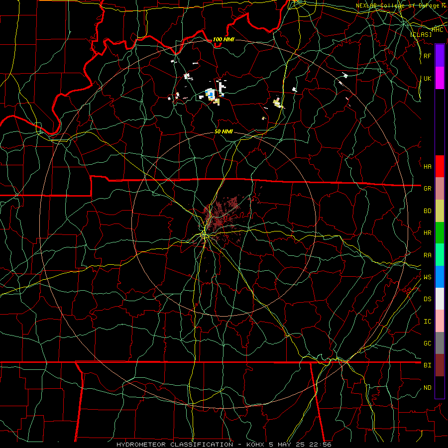Image resolution: width=448 pixels, height=448 pixels.
Task: Click the "BD" legend label
Action: pyautogui.click(x=428, y=211)
